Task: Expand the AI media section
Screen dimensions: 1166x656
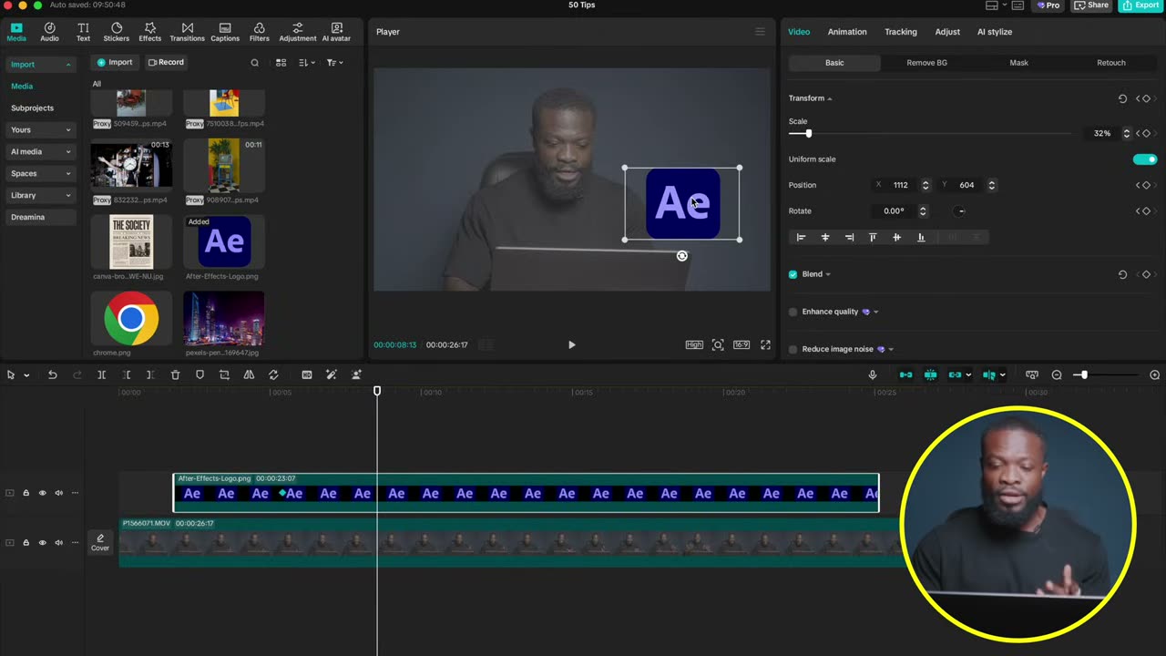Action: pos(67,152)
